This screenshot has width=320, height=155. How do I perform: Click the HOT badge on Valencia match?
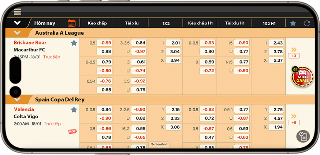(73, 132)
